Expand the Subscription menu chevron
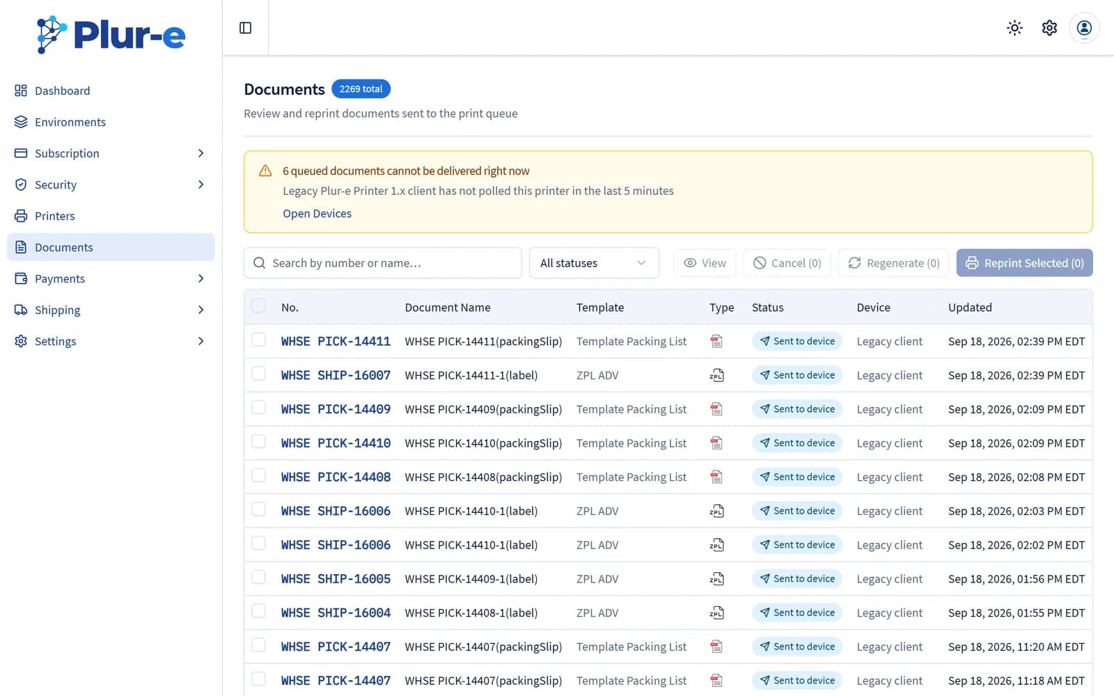1114x696 pixels. [x=201, y=153]
